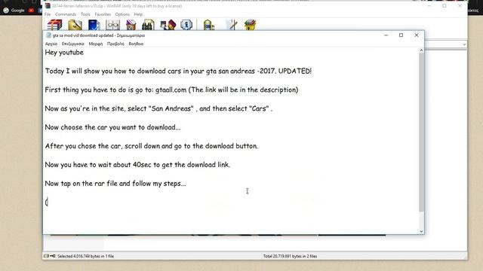Image resolution: width=483 pixels, height=271 pixels.
Task: Click the line 'Now choose the car you want'
Action: click(x=112, y=127)
